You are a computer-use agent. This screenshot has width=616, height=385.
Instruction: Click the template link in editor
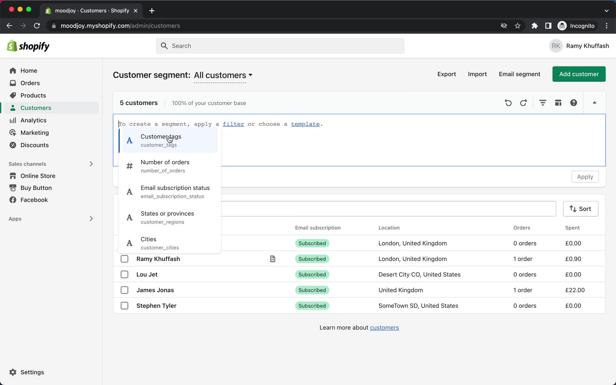305,124
